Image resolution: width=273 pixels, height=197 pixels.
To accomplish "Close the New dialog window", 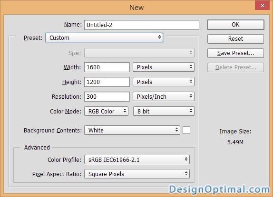I will click(x=262, y=6).
